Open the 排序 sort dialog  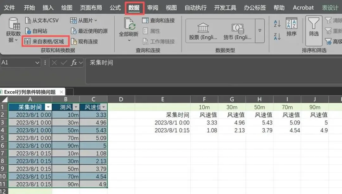click(x=291, y=27)
